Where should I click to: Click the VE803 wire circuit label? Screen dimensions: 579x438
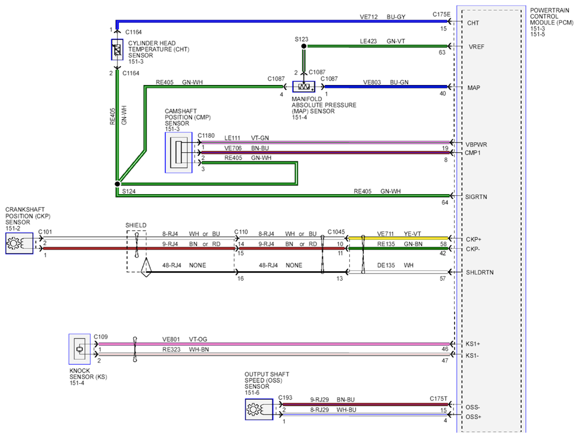coord(372,82)
